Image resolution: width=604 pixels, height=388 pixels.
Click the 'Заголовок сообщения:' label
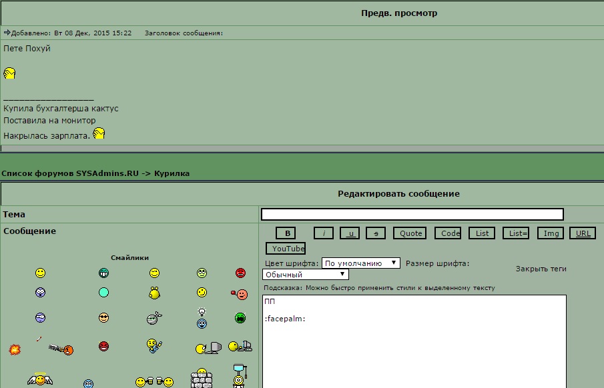point(184,33)
